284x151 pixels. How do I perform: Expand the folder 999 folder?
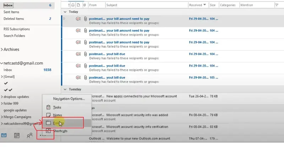[2, 103]
